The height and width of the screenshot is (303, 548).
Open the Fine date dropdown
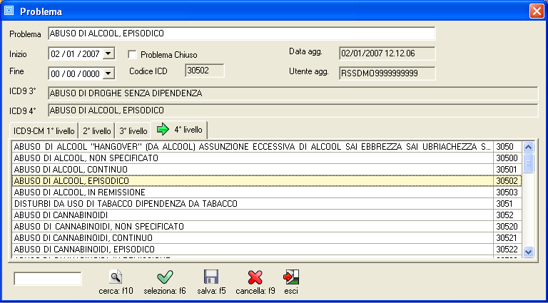click(108, 73)
